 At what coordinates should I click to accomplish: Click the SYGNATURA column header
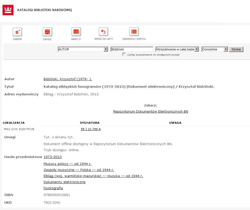[x=90, y=123]
